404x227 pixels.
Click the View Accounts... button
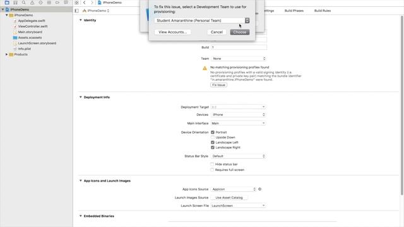(x=172, y=32)
